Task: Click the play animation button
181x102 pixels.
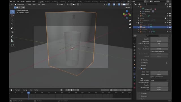Action: point(73,90)
